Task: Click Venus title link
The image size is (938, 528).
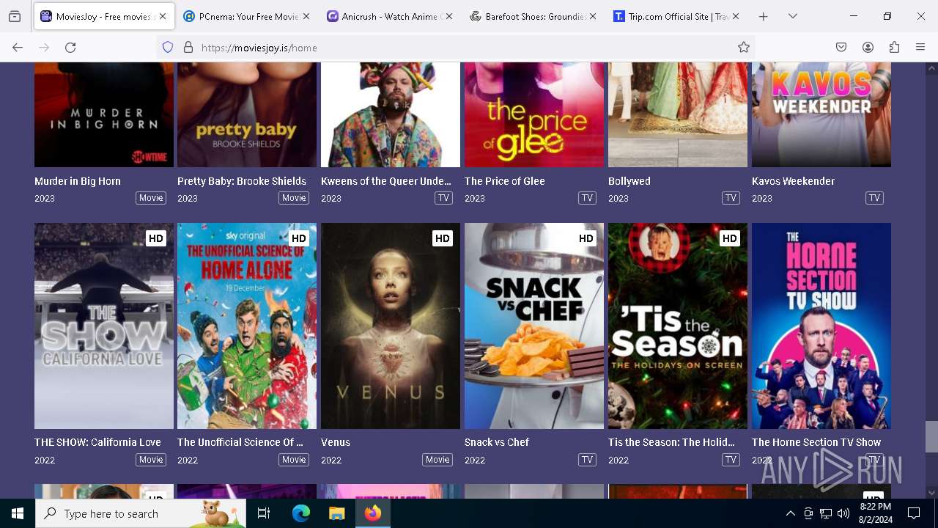Action: 336,442
